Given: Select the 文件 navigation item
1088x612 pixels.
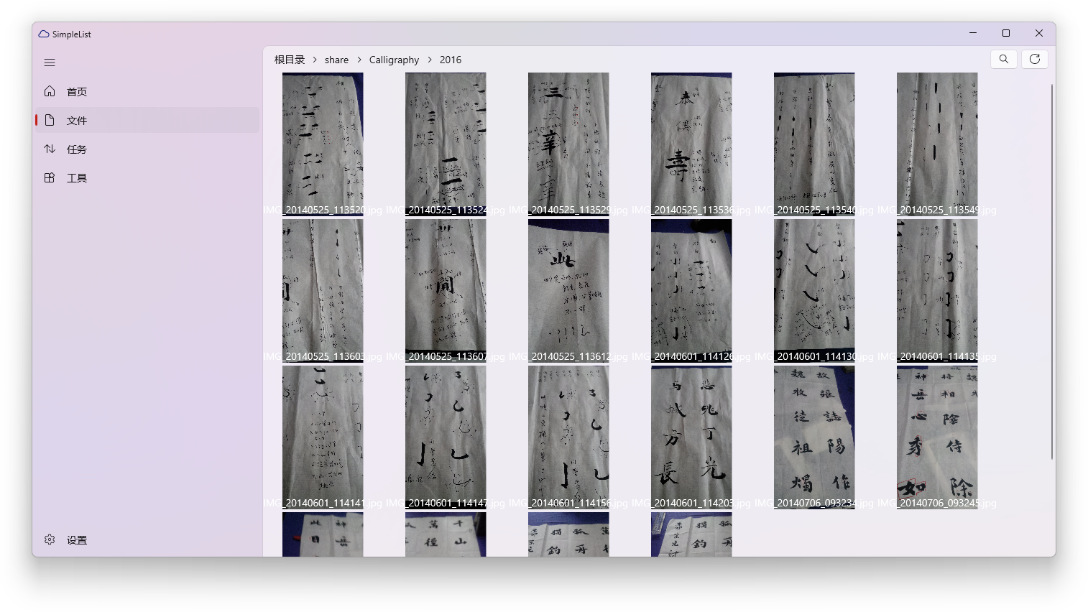Looking at the screenshot, I should [147, 120].
